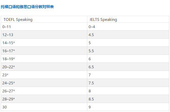Click the IELTS Speaking column header

click(x=103, y=20)
